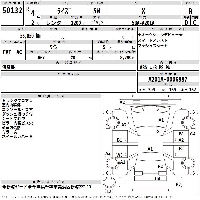The width and height of the screenshot is (200, 200).
Task: Click スマートアシスト sales point
Action: pyautogui.click(x=153, y=40)
